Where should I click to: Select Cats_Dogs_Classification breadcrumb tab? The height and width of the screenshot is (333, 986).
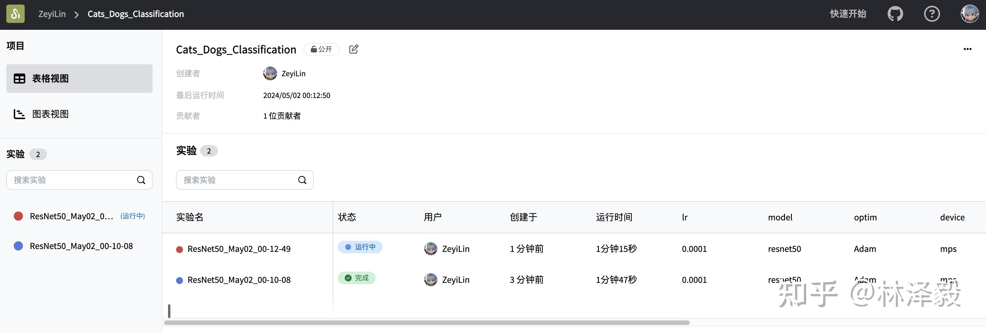pyautogui.click(x=135, y=14)
